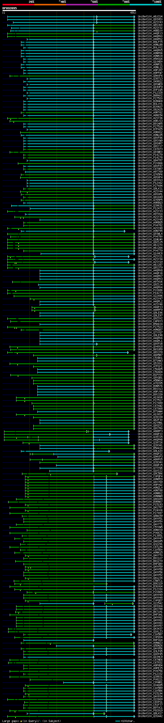
Task: Click the Large gaps legend text
Action: coord(11,721)
